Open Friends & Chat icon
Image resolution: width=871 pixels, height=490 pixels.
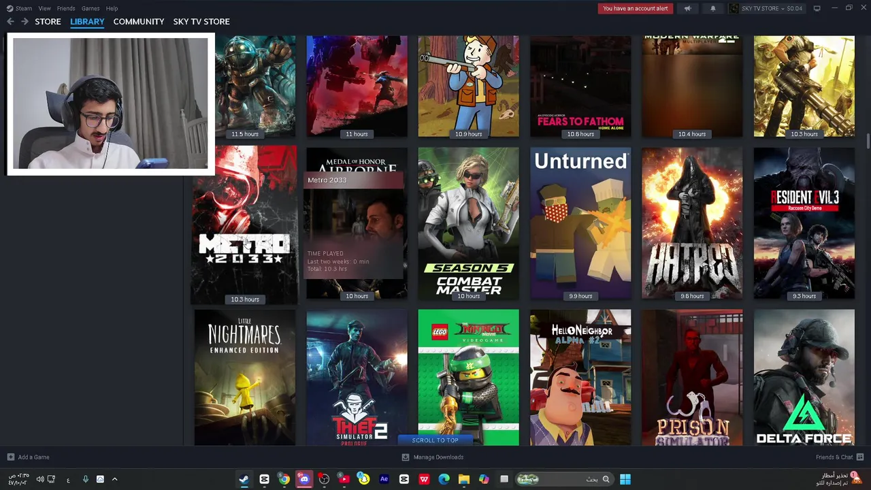point(860,457)
